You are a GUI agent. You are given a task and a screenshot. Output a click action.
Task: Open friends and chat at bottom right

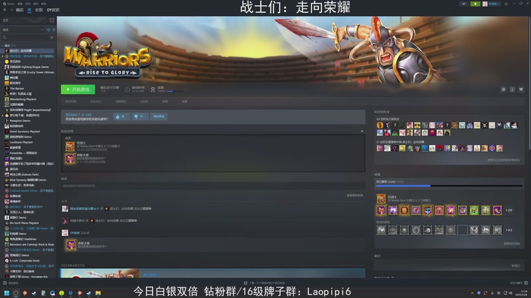[519, 283]
